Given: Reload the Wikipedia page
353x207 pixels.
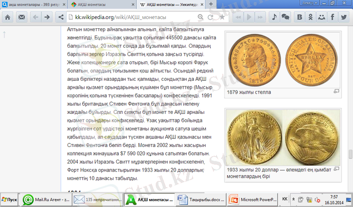Looking at the screenshot, I should click(x=210, y=17).
